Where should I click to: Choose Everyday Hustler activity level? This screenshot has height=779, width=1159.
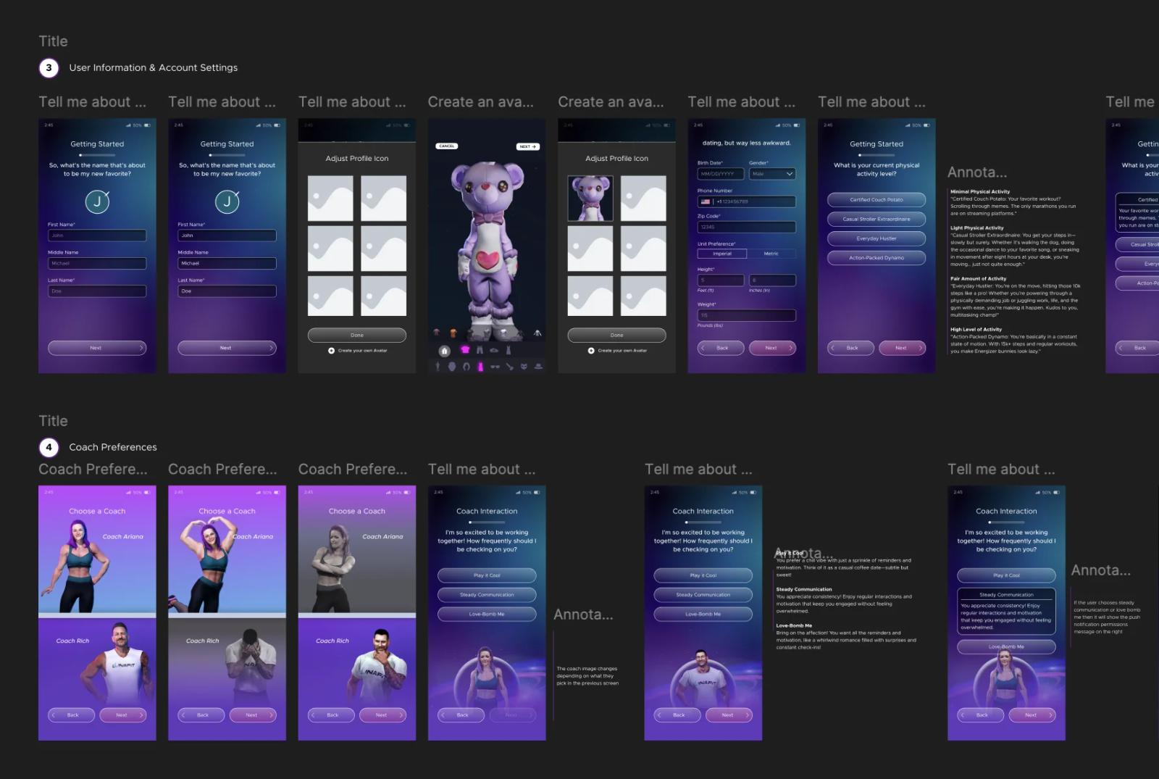(x=876, y=238)
